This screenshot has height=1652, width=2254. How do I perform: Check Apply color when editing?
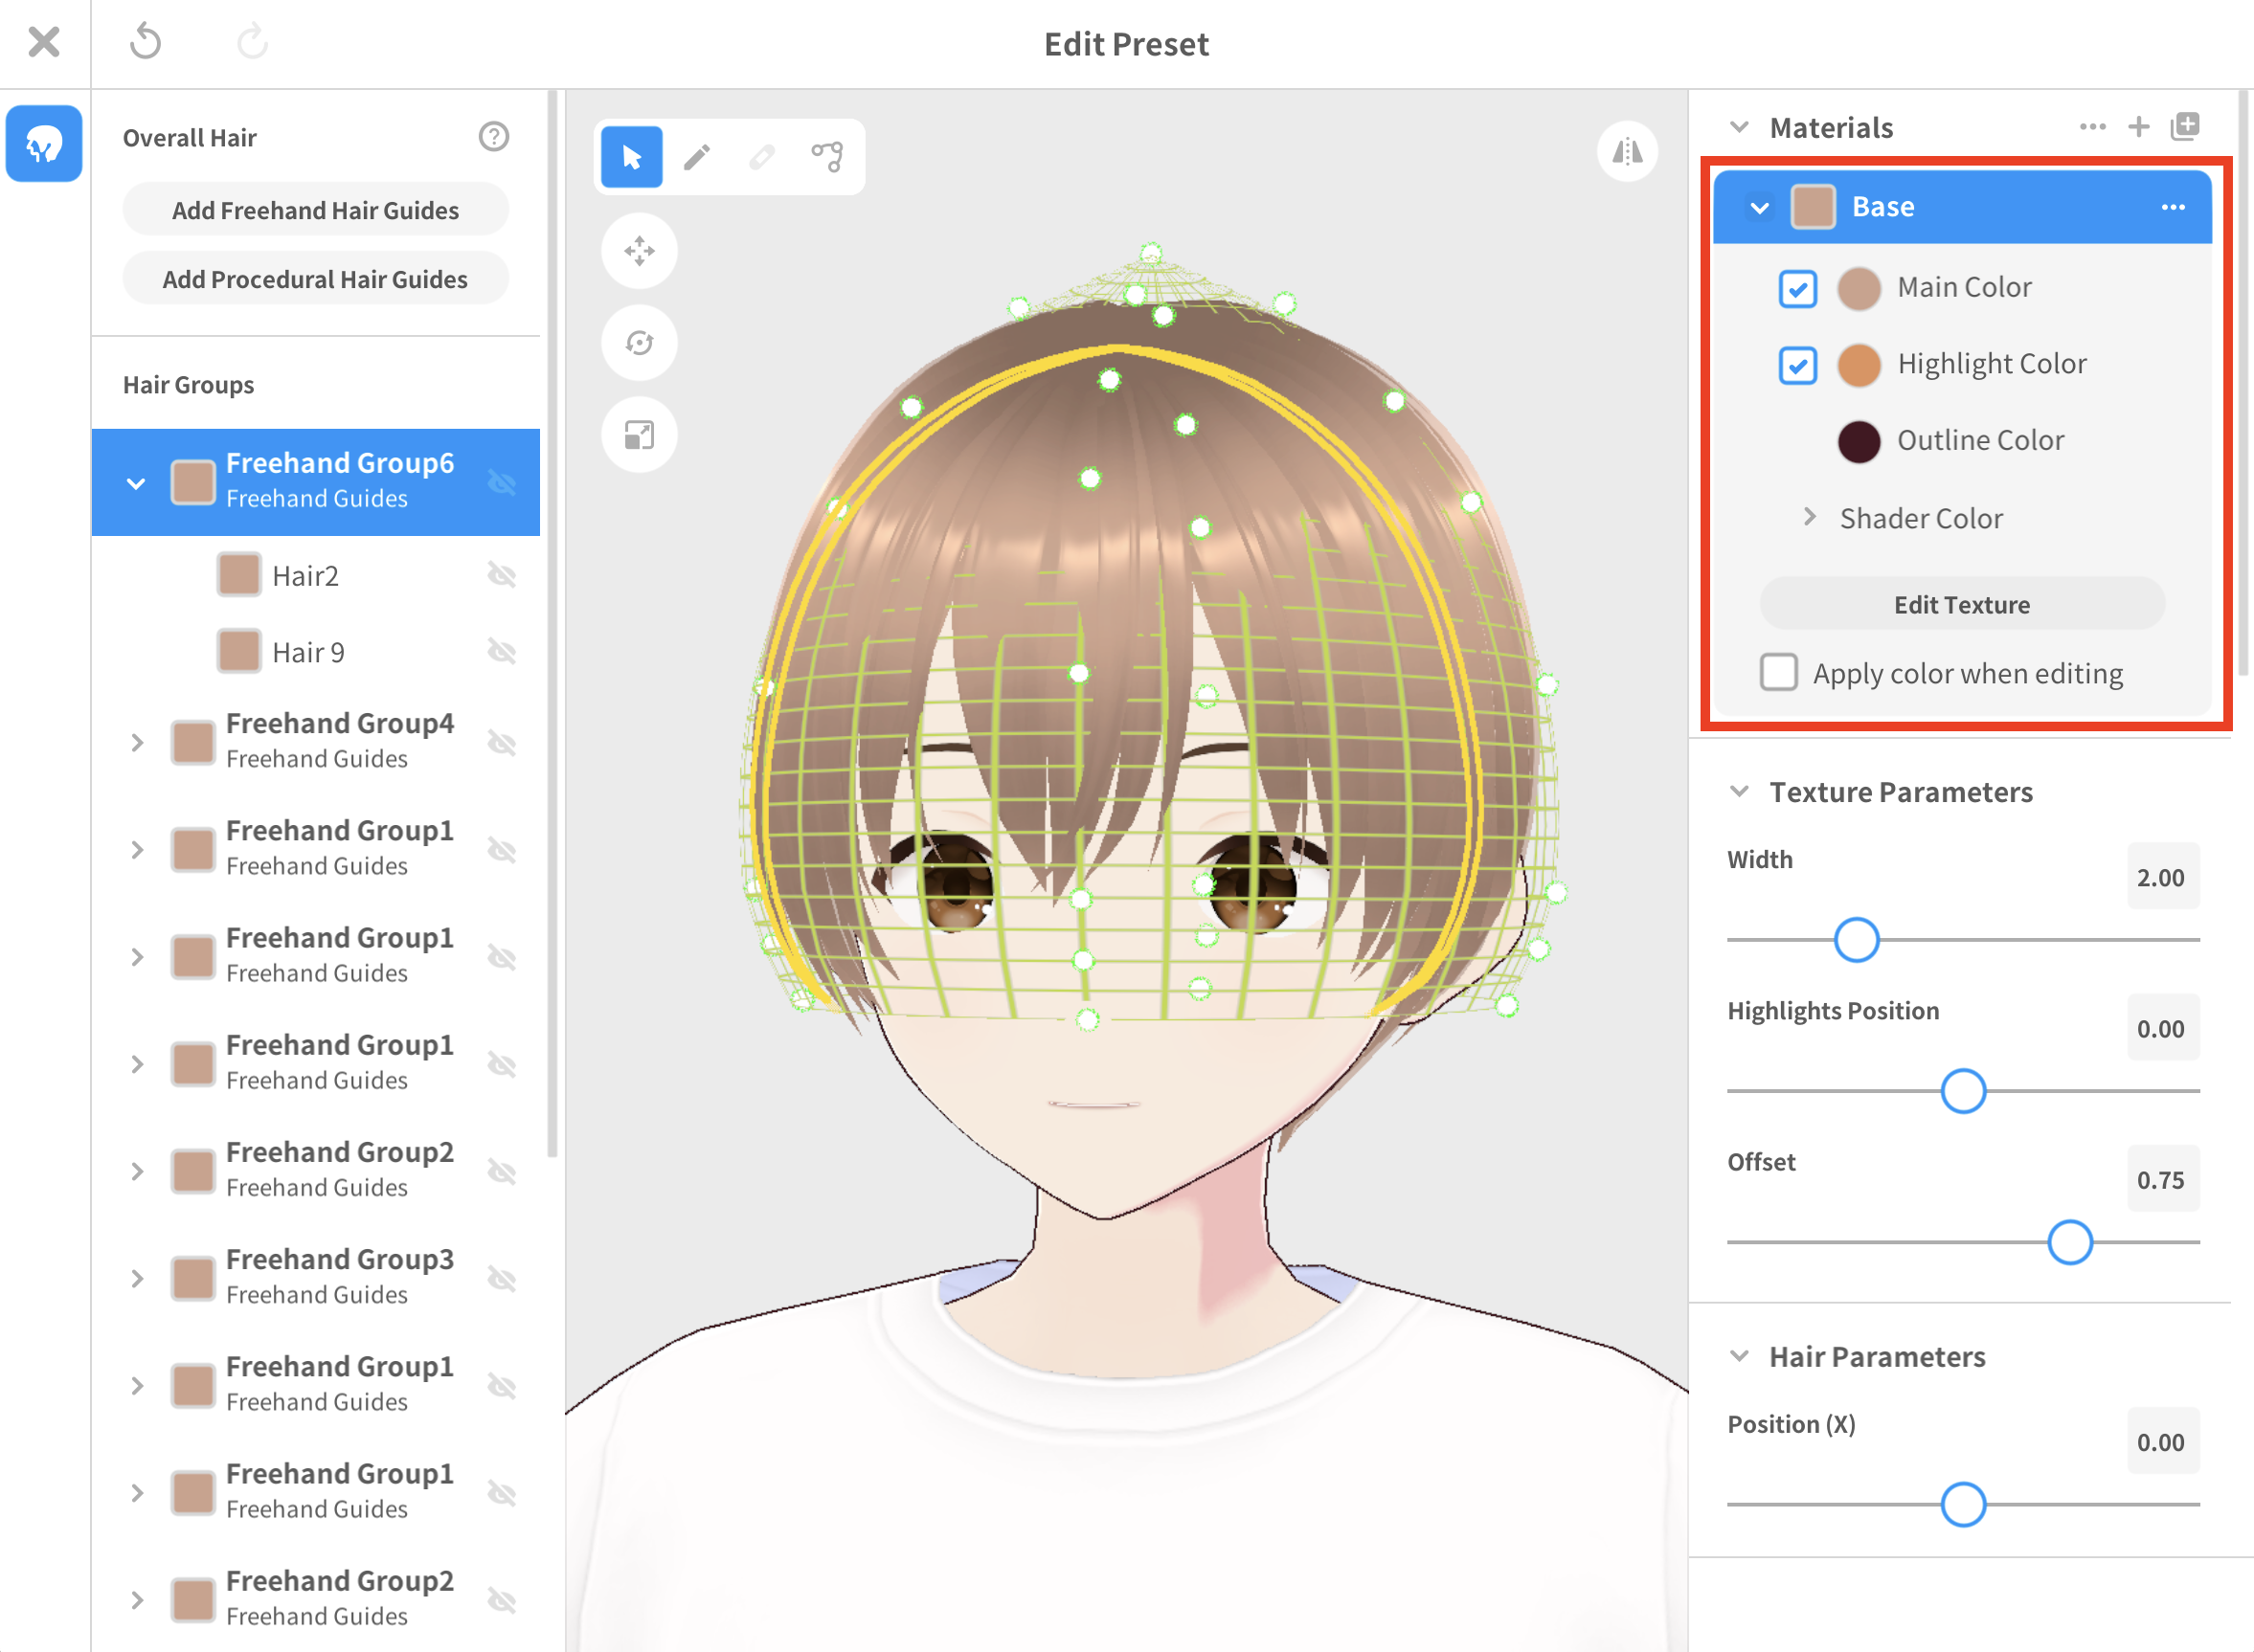pos(1779,672)
